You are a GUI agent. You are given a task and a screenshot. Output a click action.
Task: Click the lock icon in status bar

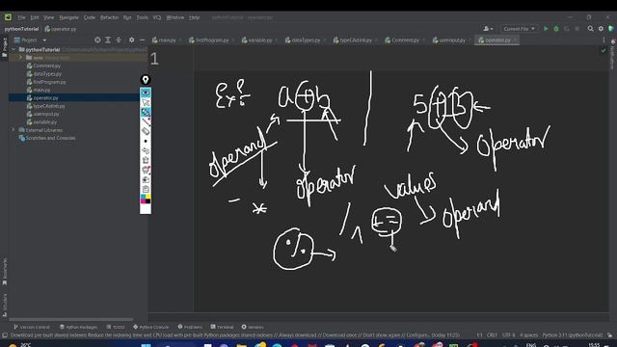click(x=609, y=335)
